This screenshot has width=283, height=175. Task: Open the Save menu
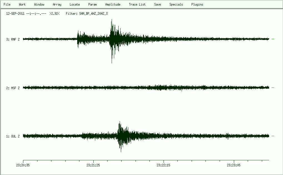pos(157,4)
